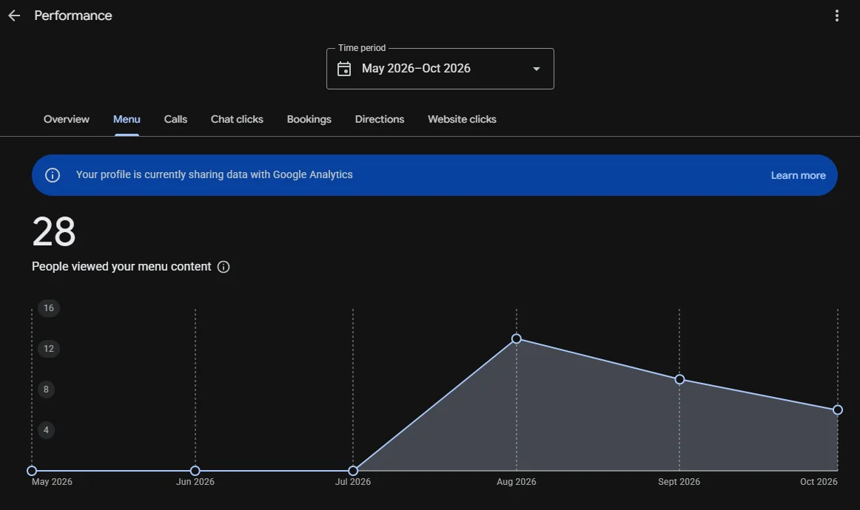Viewport: 860px width, 510px height.
Task: Switch to the Overview tab
Action: tap(67, 120)
